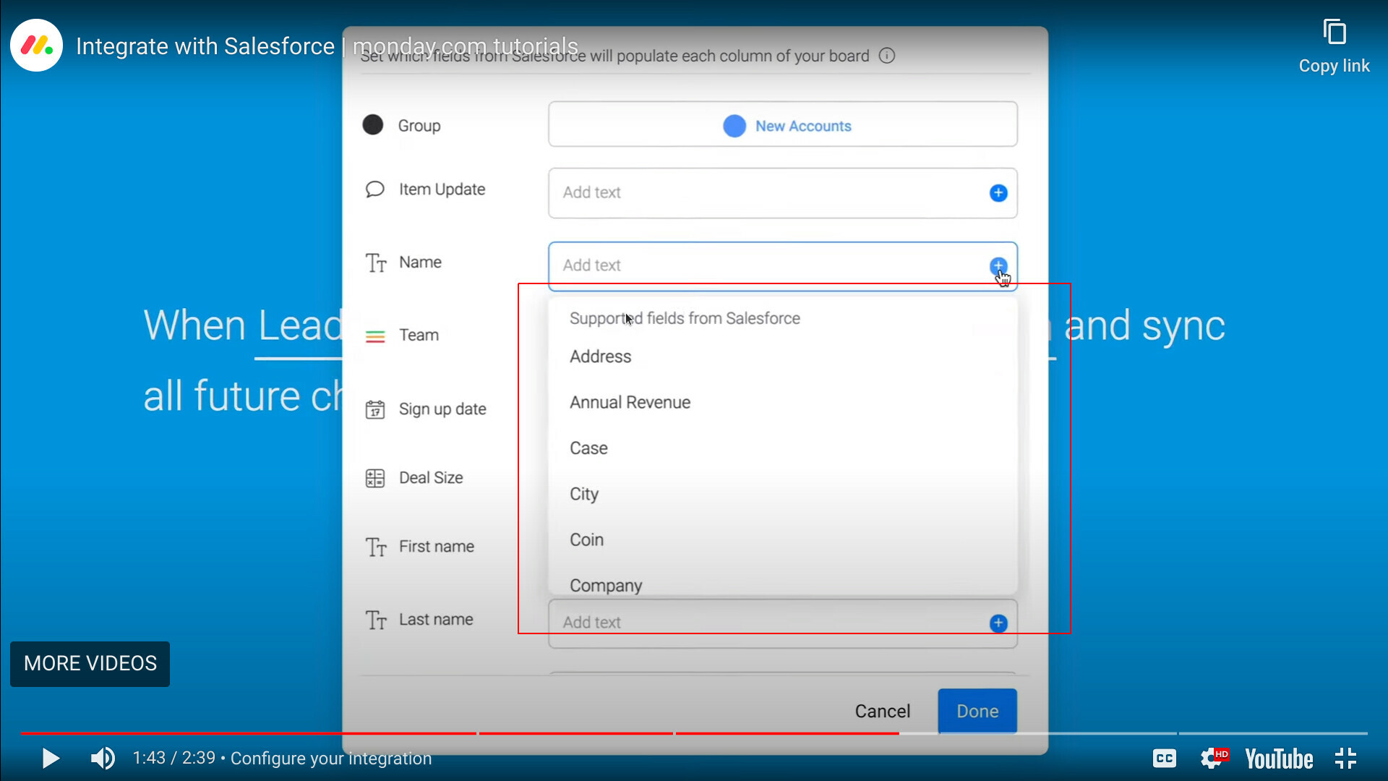The image size is (1388, 781).
Task: Open video quality settings gear
Action: pyautogui.click(x=1214, y=758)
